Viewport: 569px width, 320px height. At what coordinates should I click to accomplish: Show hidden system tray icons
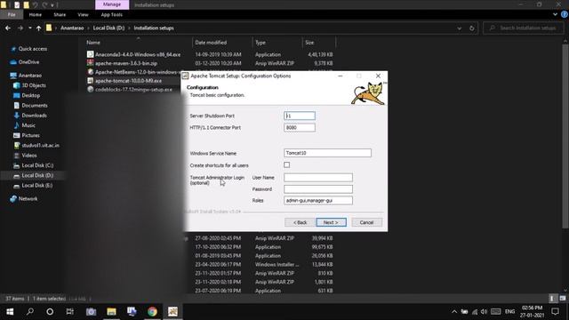point(454,312)
